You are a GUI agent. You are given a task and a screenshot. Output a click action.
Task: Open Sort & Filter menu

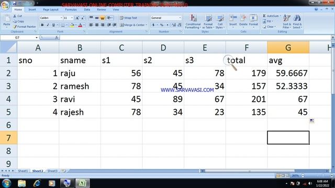[287, 21]
